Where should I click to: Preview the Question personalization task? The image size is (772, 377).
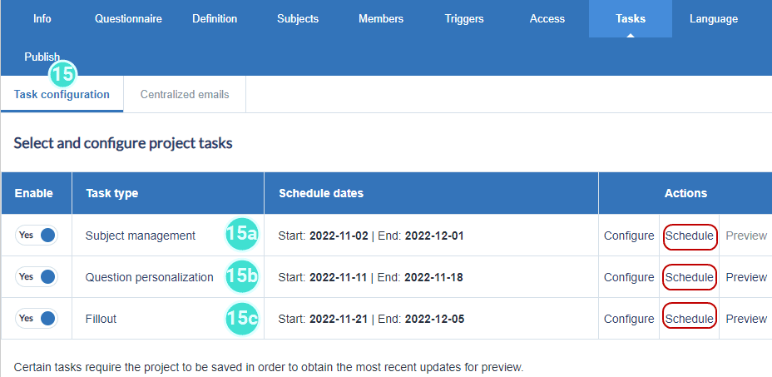pyautogui.click(x=746, y=277)
